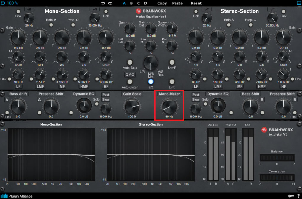Open help question mark icon

coord(298,196)
